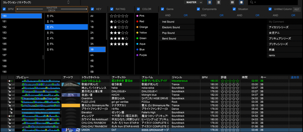Toggle the KEY filter checkbox
This screenshot has width=303, height=132.
pyautogui.click(x=92, y=9)
